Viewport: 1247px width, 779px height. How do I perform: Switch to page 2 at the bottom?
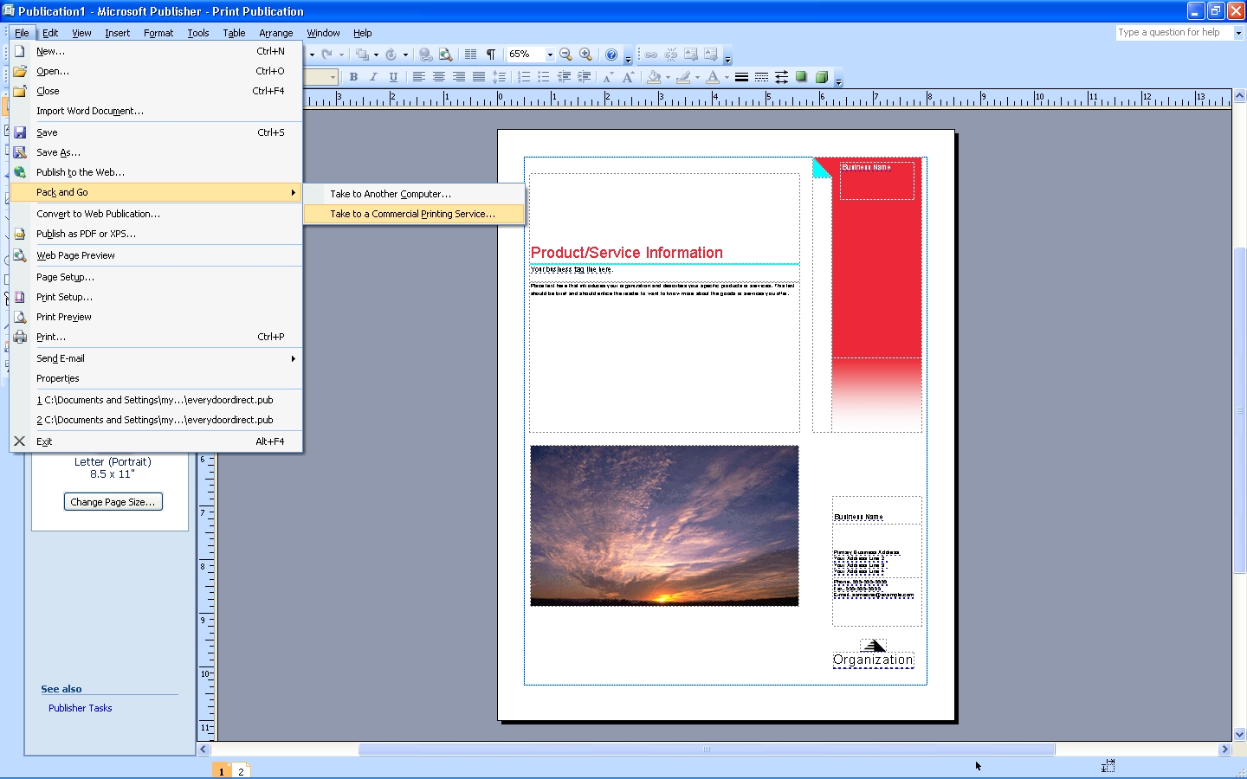coord(241,769)
